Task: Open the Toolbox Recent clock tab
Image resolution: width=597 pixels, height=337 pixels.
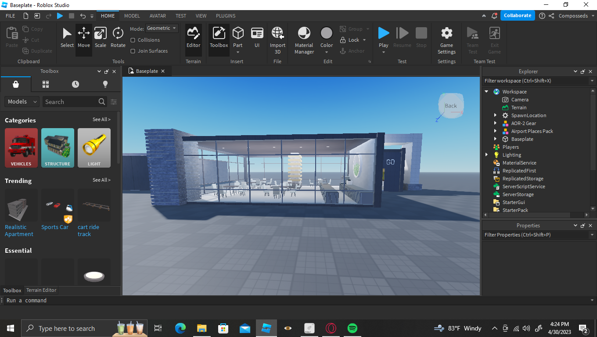Action: 76,84
